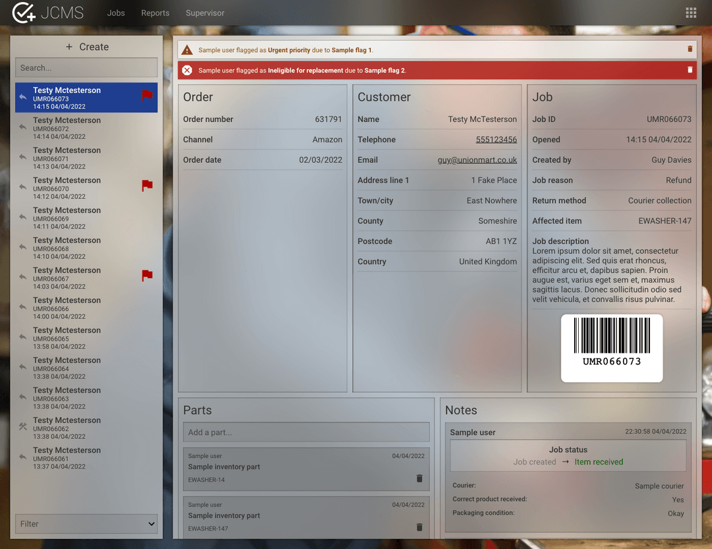Click the reply arrow icon for UMR066064

tap(22, 366)
